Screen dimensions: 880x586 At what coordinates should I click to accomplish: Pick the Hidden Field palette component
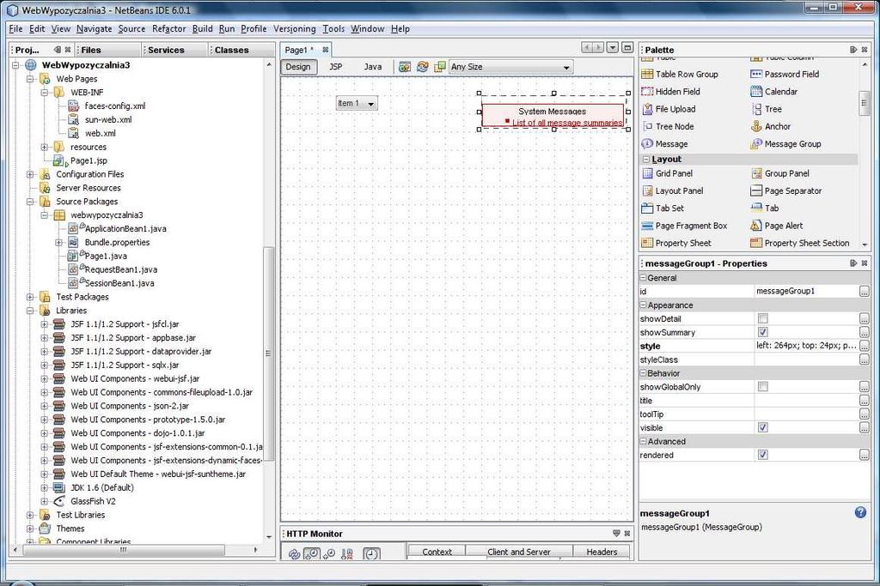pyautogui.click(x=670, y=91)
